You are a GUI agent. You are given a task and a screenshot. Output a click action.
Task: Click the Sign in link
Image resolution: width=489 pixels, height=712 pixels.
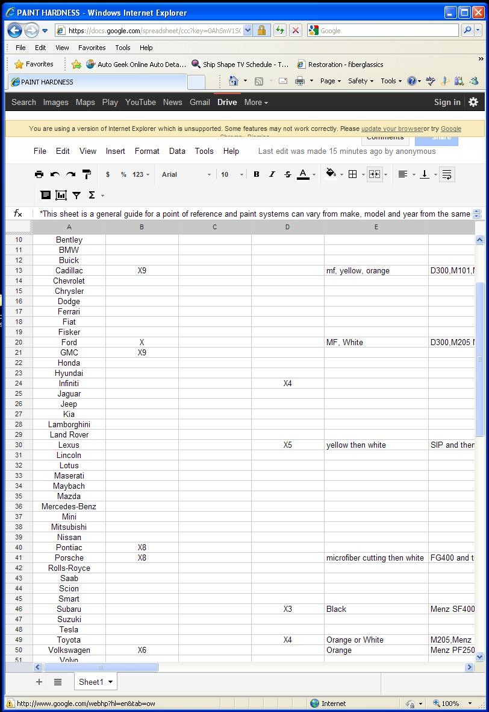point(447,102)
